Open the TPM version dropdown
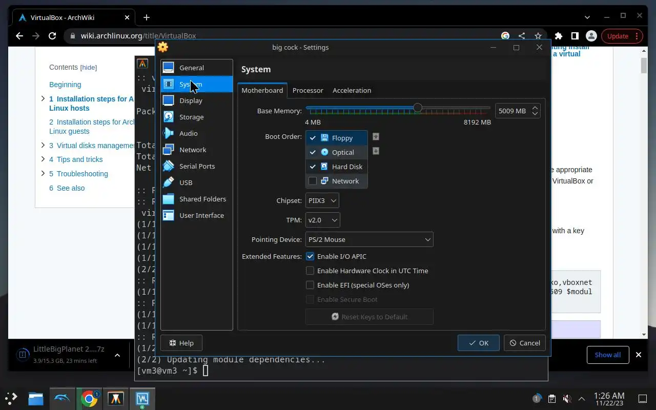656x410 pixels. (x=323, y=220)
